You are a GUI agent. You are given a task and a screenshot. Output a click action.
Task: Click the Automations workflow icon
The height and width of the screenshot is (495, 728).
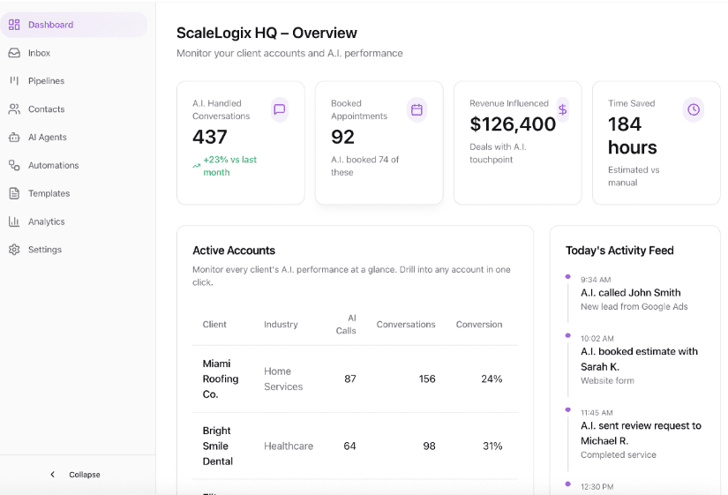coord(14,165)
